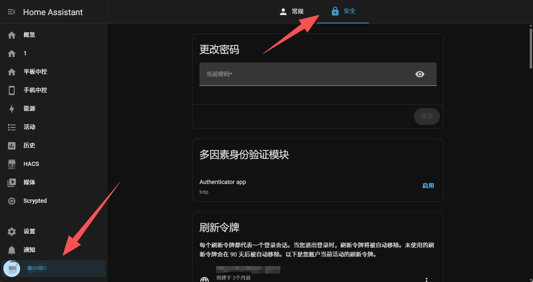Toggle password visibility eye icon

[x=420, y=74]
